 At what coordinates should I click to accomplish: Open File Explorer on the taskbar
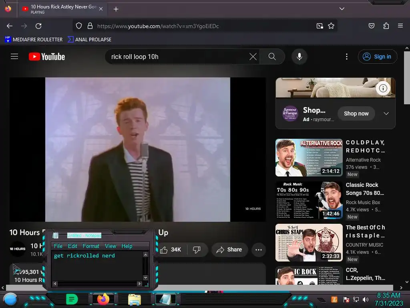(135, 300)
